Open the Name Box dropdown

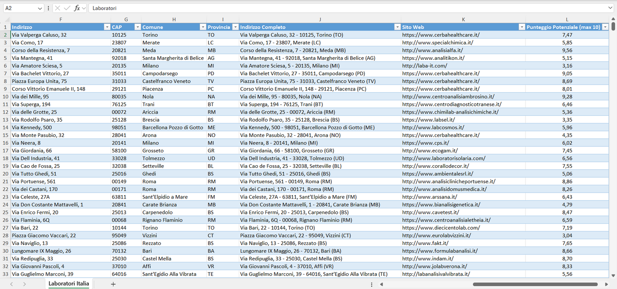click(40, 8)
